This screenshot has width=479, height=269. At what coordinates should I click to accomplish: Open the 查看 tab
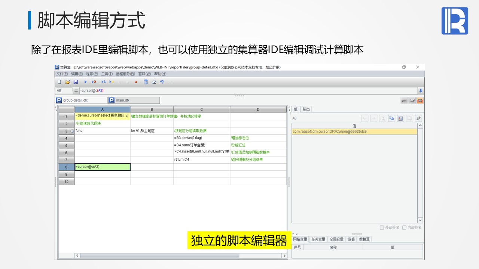pos(351,239)
